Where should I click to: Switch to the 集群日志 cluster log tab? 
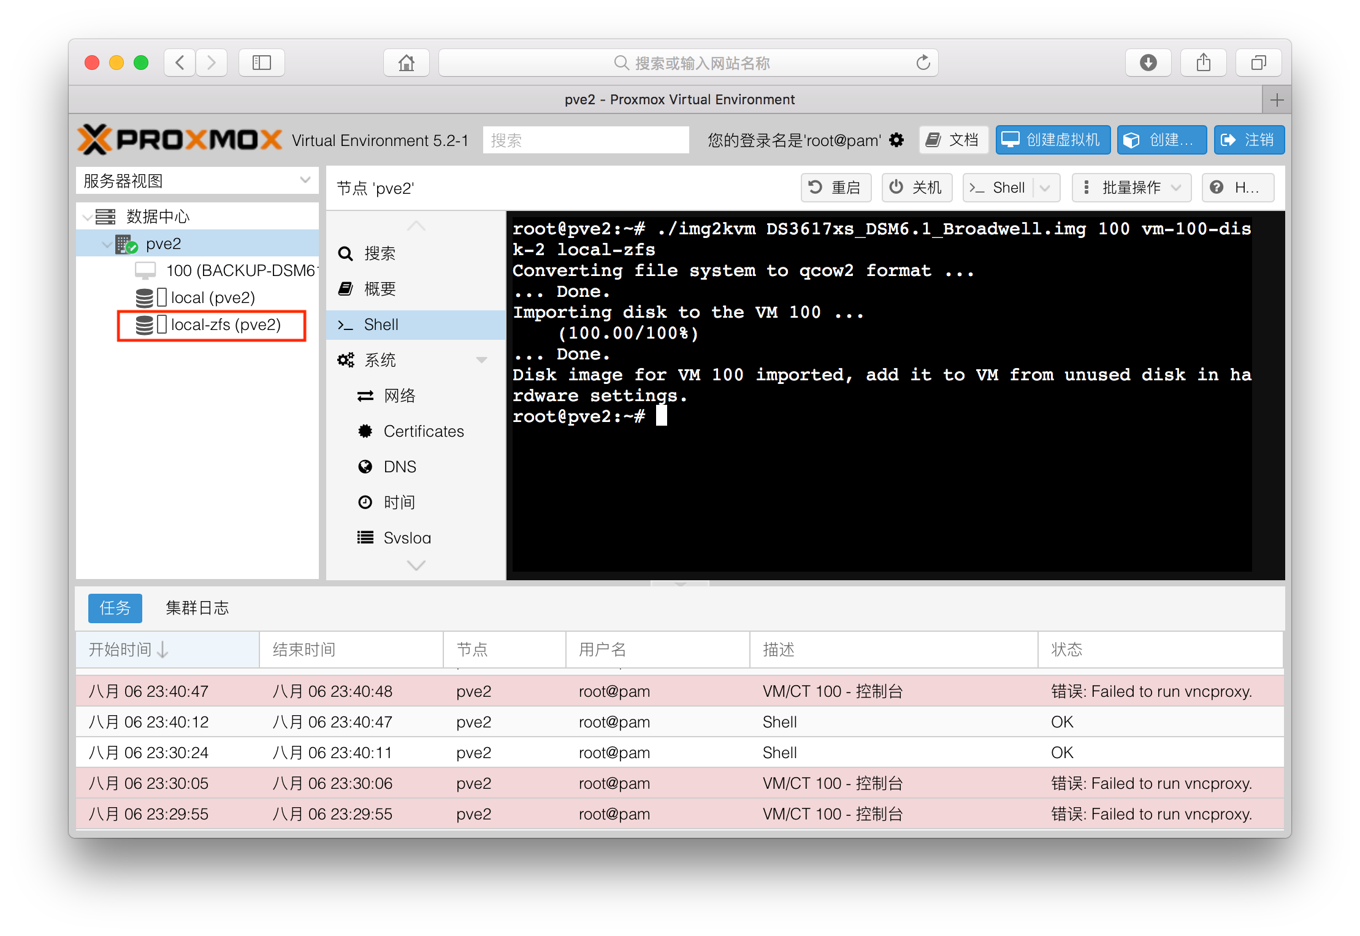click(x=197, y=608)
